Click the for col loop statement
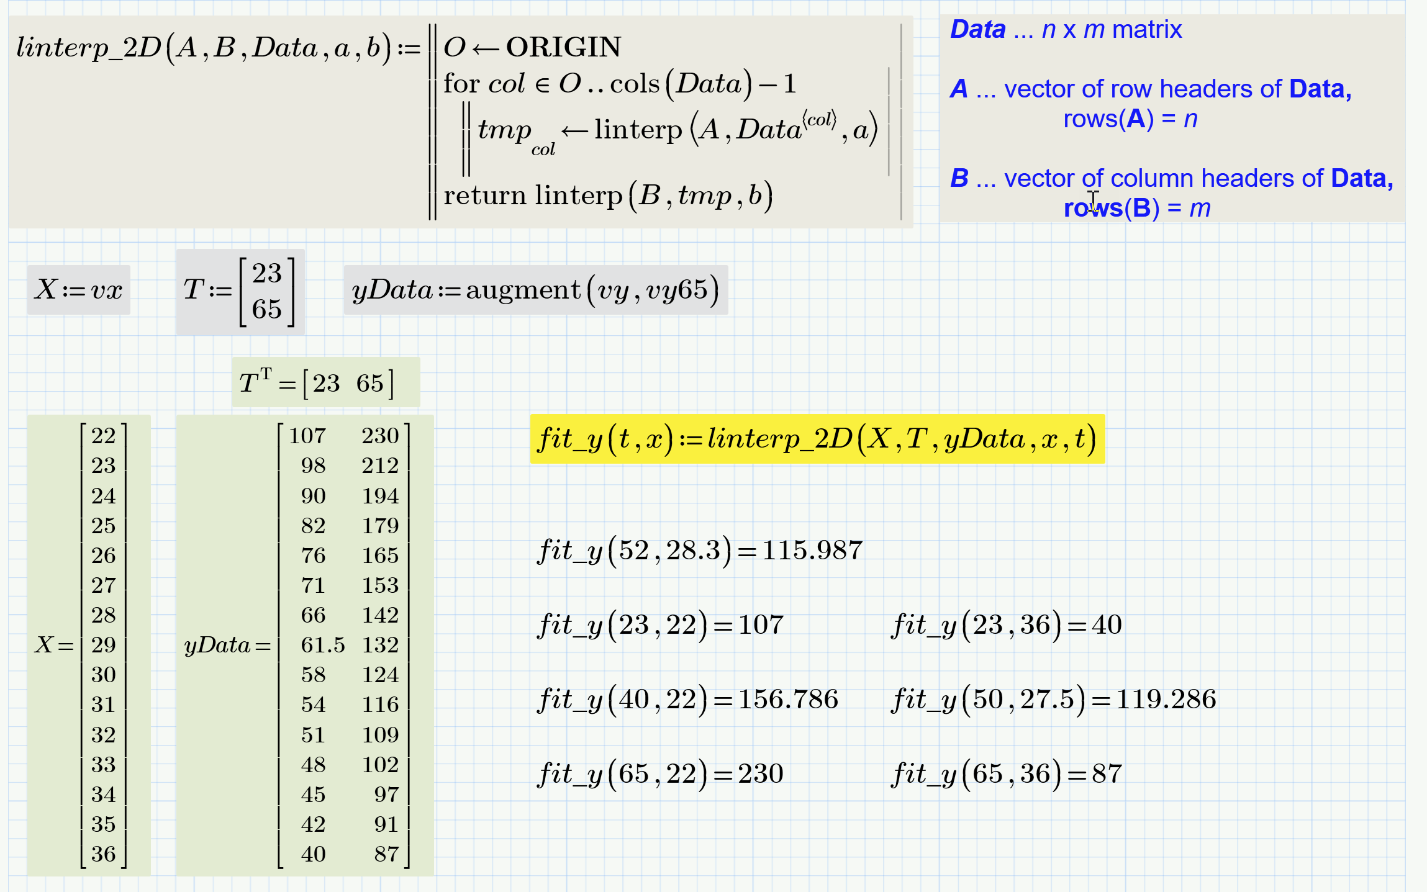This screenshot has height=892, width=1427. (x=619, y=84)
